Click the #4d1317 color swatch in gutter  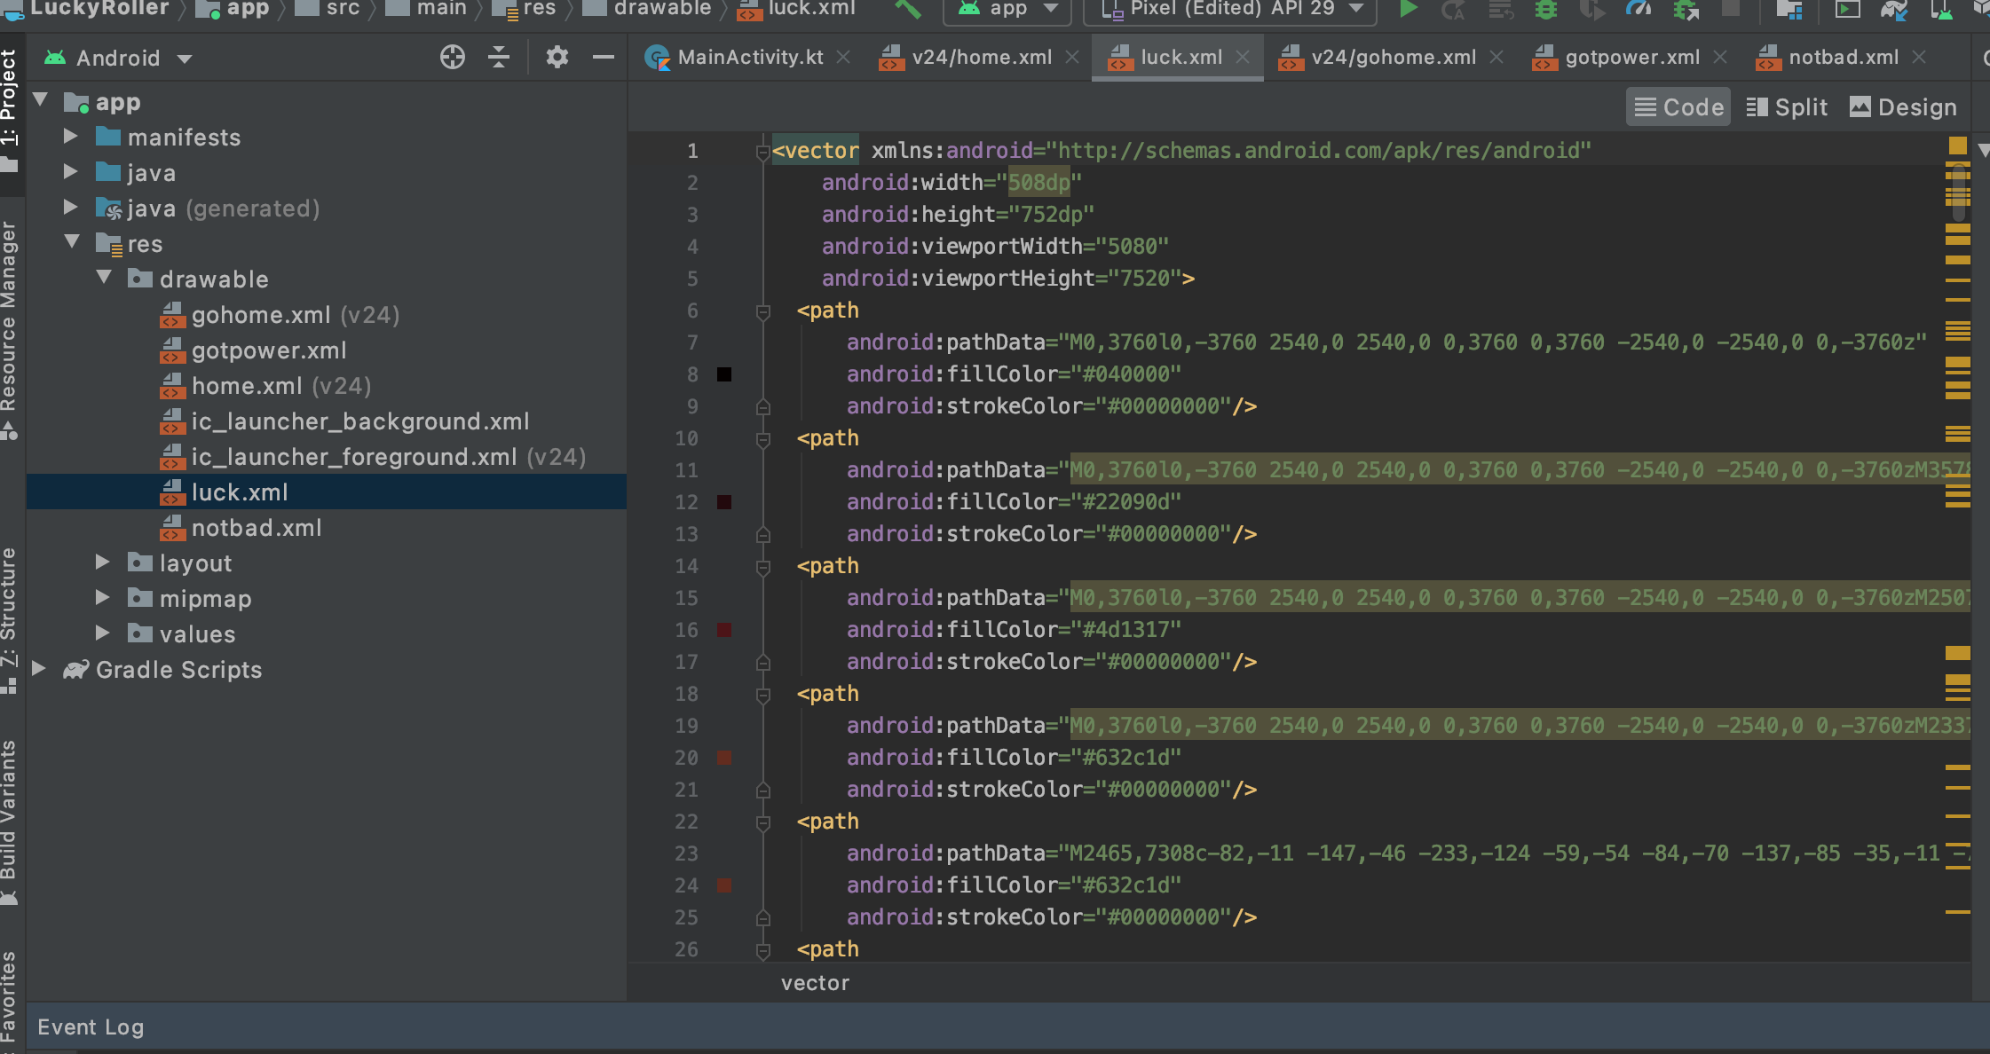coord(724,630)
